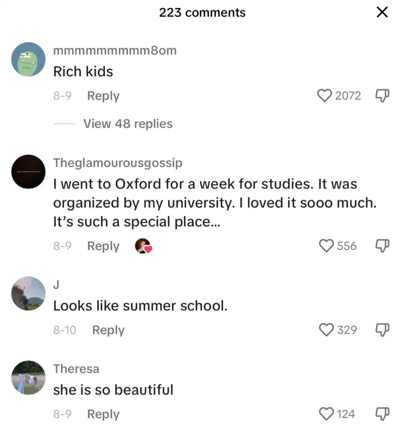405x425 pixels.
Task: Like Theglamourousgossip's Oxford comment
Action: (326, 246)
